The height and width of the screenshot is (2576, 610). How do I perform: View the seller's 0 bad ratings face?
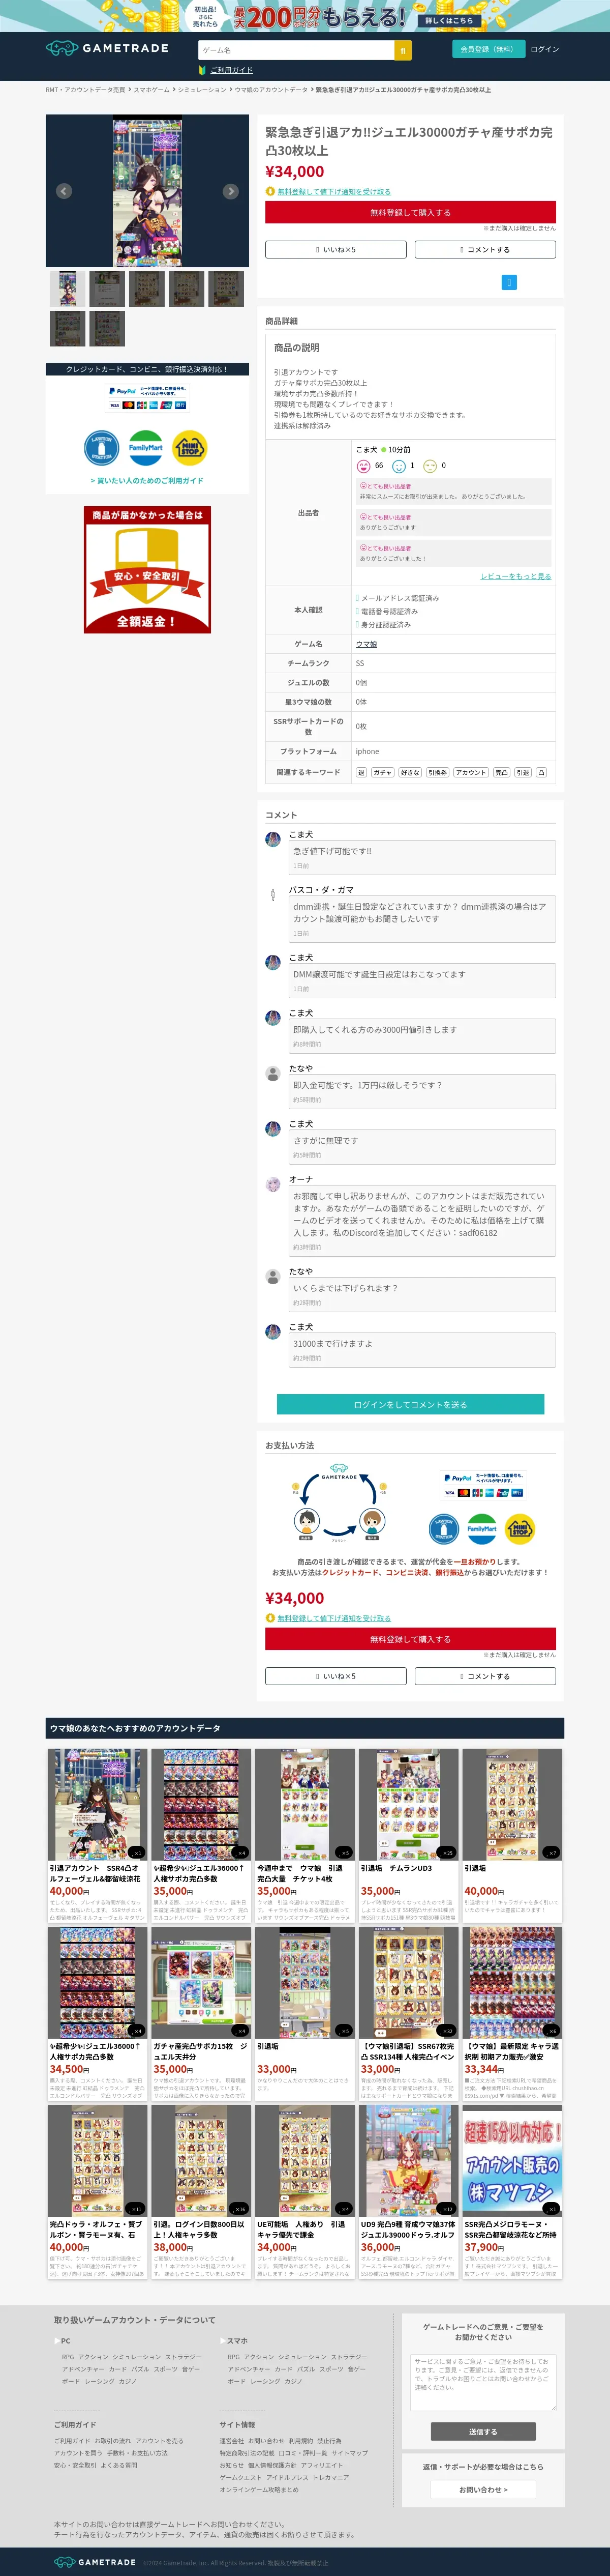pos(430,465)
